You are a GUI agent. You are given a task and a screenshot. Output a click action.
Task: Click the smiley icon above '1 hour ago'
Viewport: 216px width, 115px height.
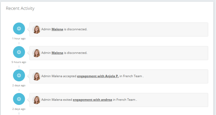(19, 29)
